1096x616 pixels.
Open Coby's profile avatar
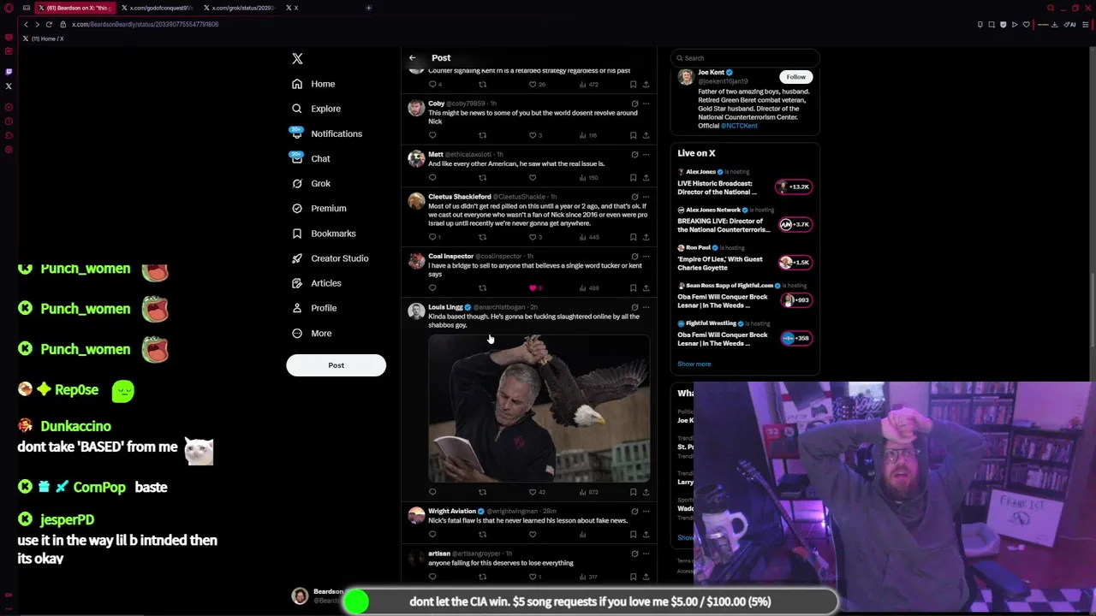click(x=416, y=108)
